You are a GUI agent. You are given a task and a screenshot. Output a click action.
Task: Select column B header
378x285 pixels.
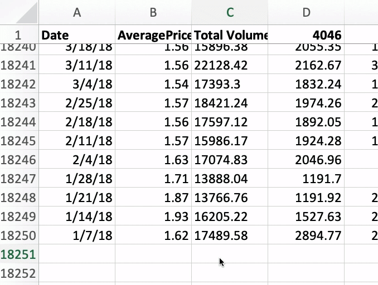[x=153, y=13]
